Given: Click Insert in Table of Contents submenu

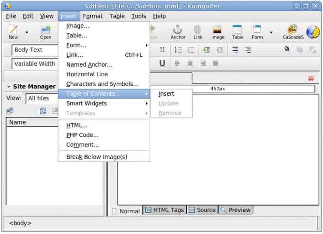Looking at the screenshot, I should tap(171, 94).
